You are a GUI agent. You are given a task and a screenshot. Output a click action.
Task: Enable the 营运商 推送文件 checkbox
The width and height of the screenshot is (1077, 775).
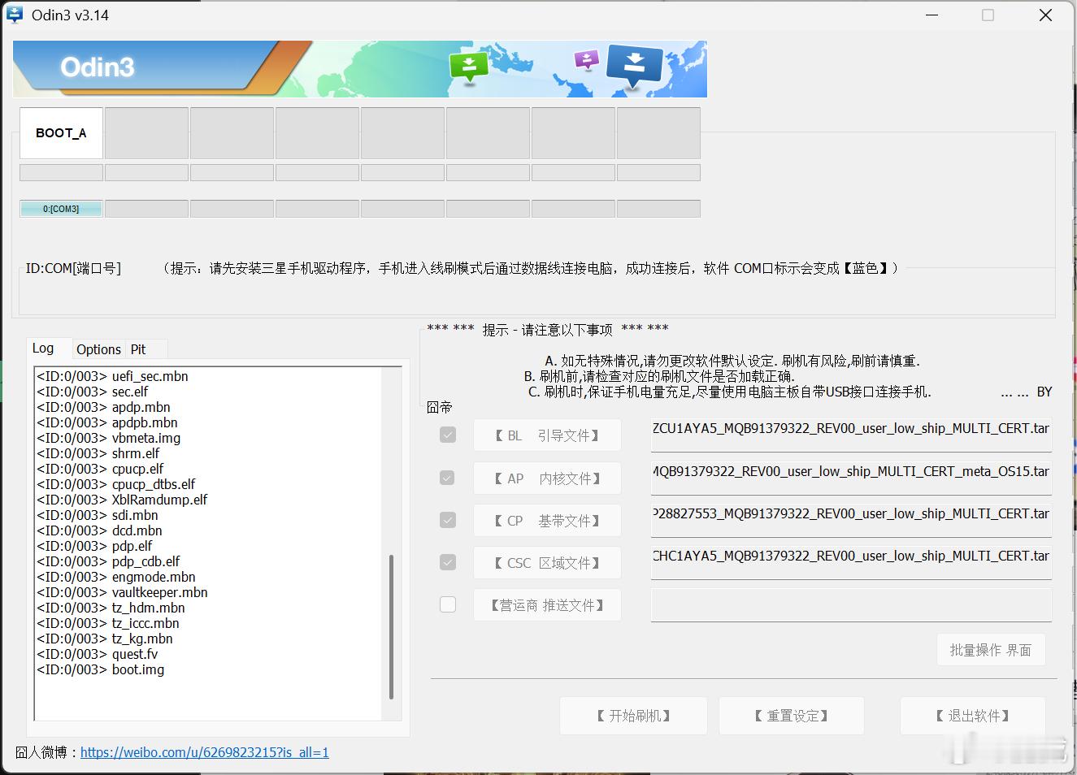click(x=448, y=604)
